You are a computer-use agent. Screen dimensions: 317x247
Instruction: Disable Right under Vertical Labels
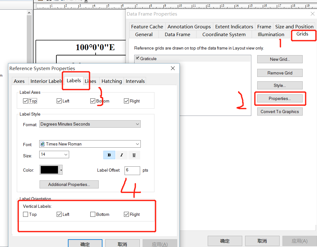point(126,214)
